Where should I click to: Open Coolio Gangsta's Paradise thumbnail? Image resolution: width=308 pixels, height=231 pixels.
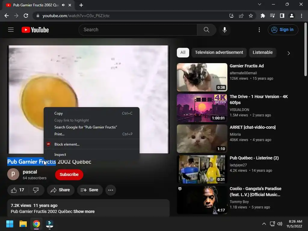(202, 200)
